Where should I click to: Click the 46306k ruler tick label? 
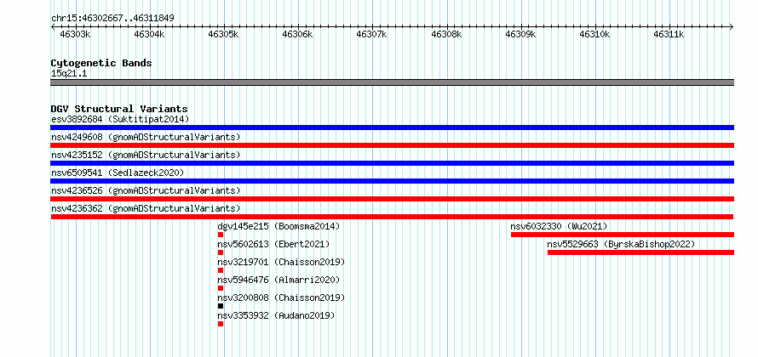[x=298, y=35]
